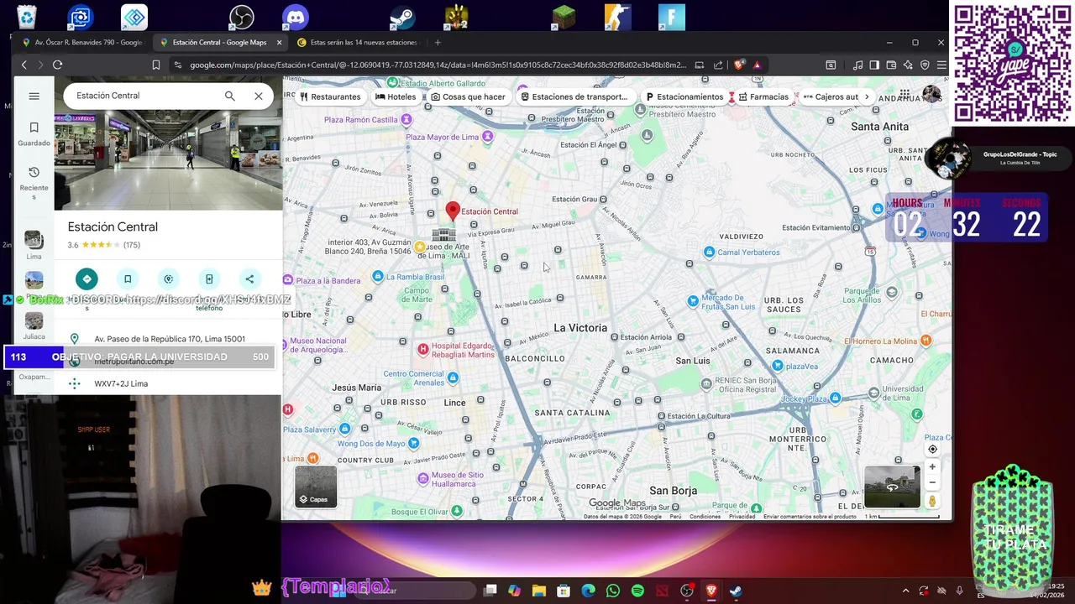Open WhatsApp from the taskbar

tap(613, 591)
